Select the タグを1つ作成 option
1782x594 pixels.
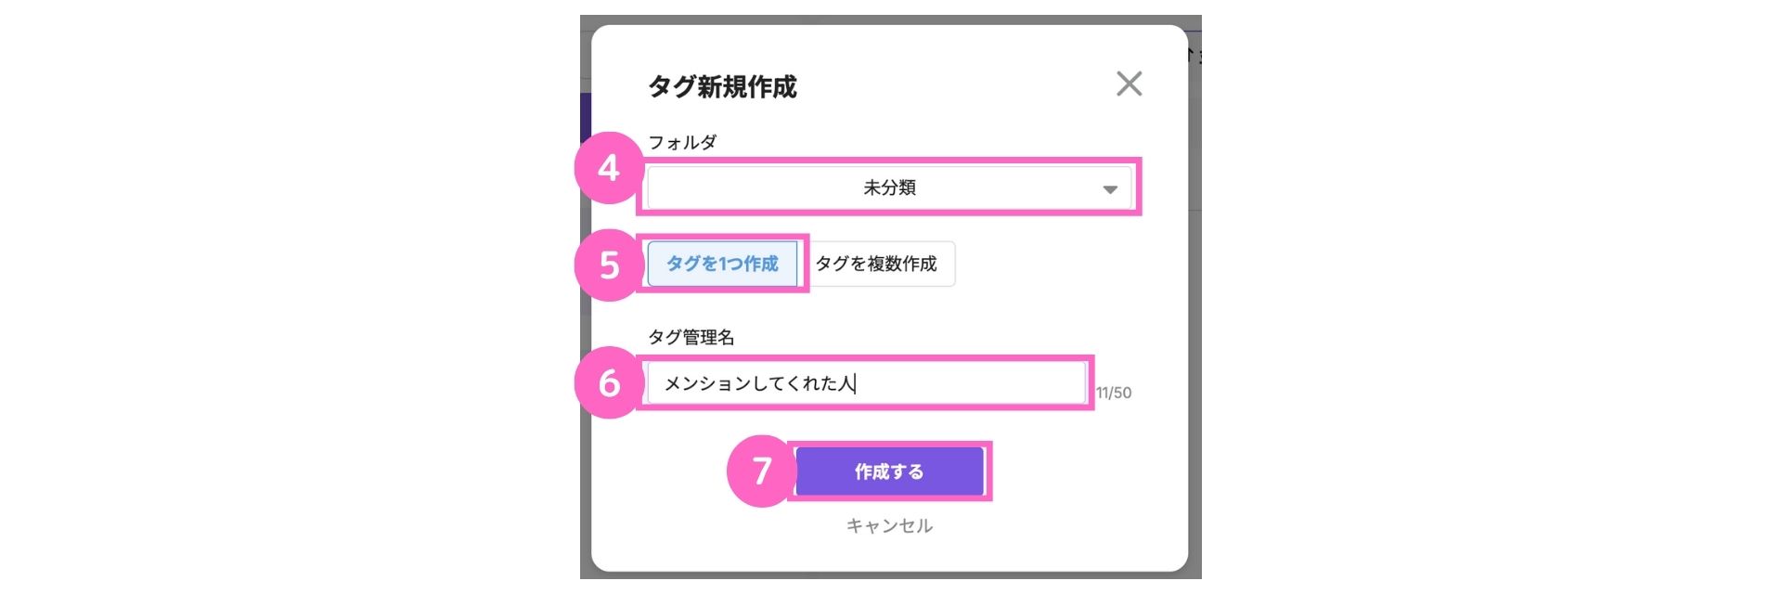point(722,264)
